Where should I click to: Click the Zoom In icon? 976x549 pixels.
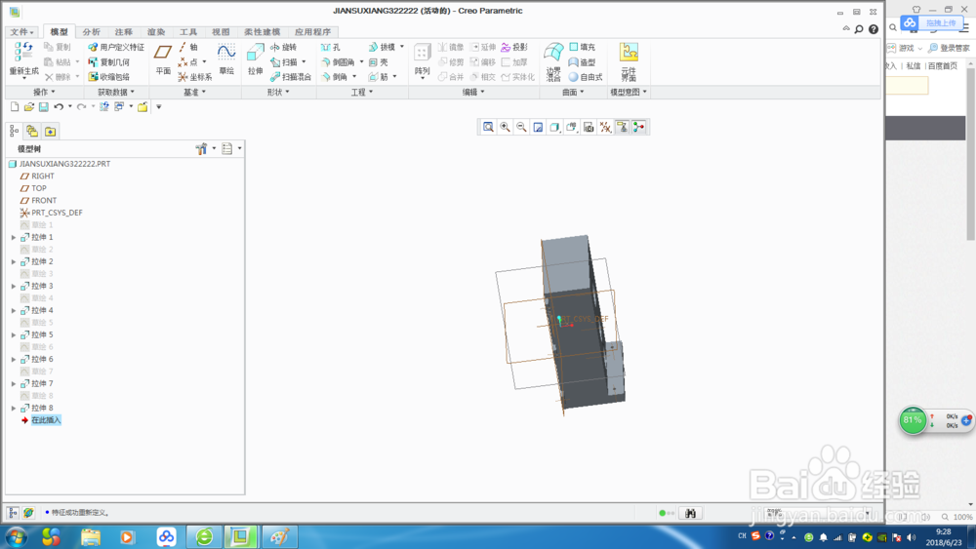[505, 128]
